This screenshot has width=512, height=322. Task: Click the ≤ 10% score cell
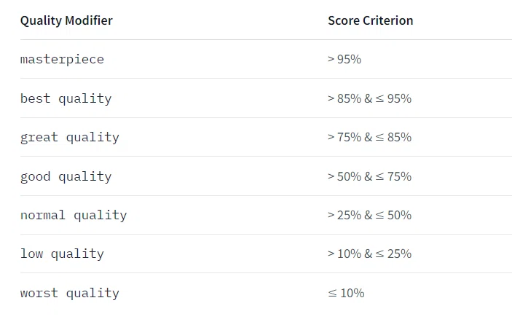(x=346, y=293)
